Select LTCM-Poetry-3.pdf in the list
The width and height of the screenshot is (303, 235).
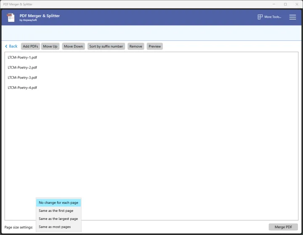pos(23,77)
